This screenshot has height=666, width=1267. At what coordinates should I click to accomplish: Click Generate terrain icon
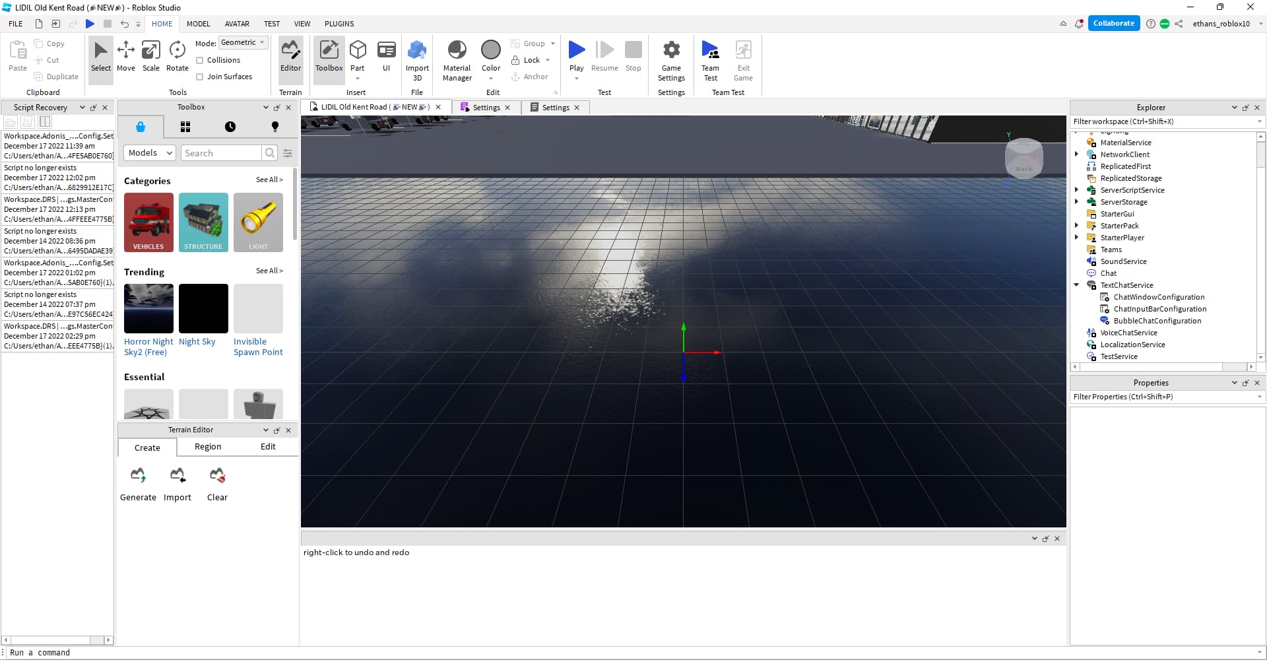[x=138, y=475]
